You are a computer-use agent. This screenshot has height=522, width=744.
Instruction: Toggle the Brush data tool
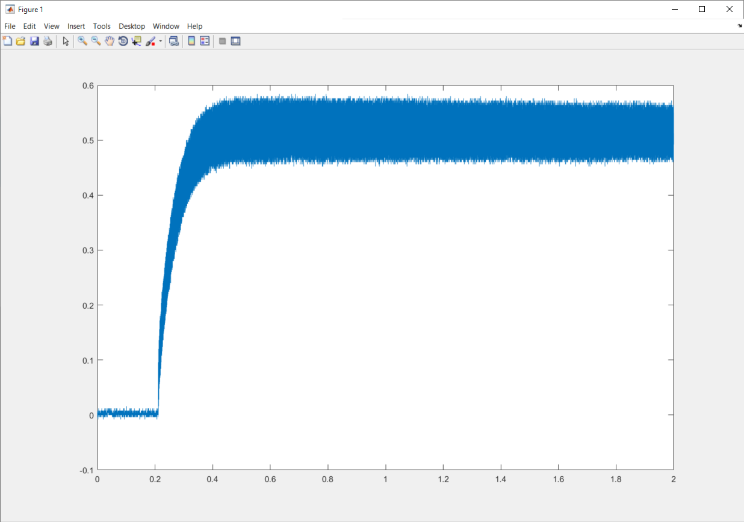150,41
